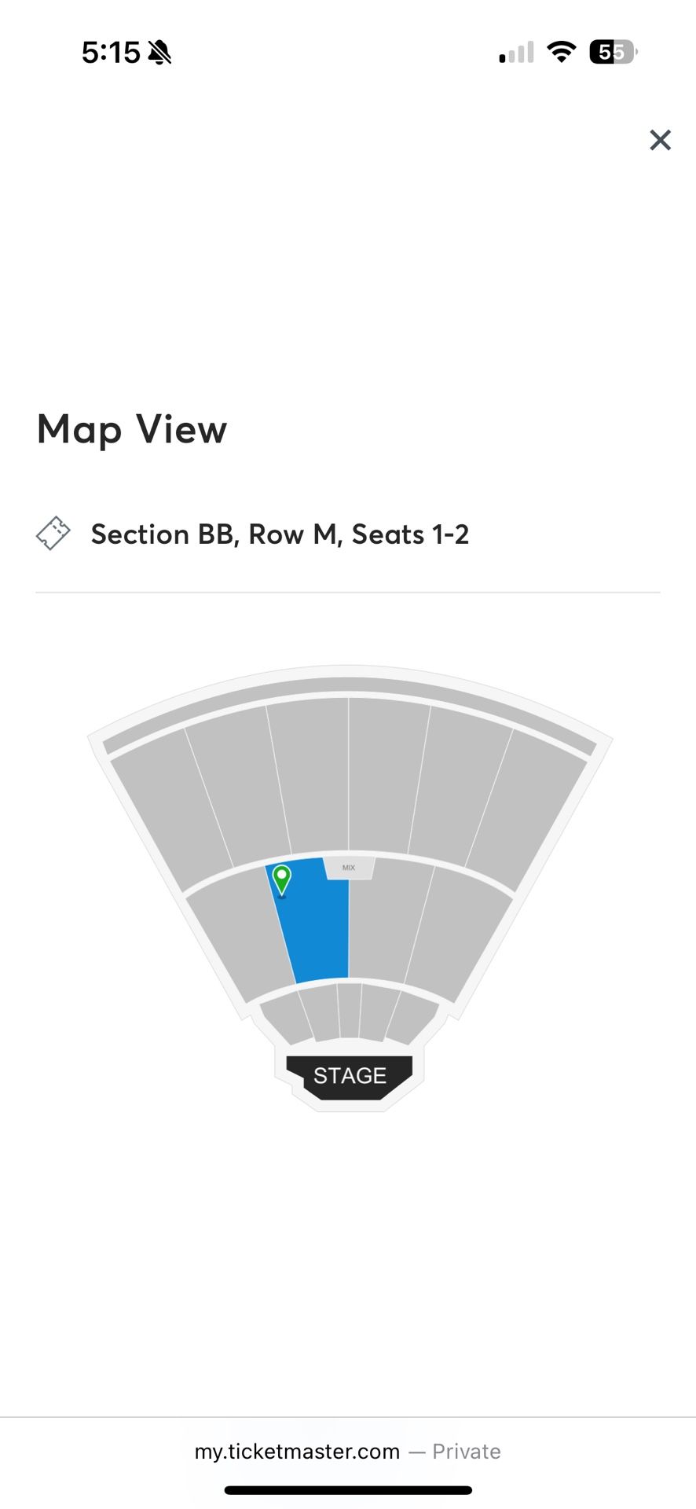Tap the 5:15 clock in the status bar
This screenshot has height=1509, width=696.
click(111, 53)
